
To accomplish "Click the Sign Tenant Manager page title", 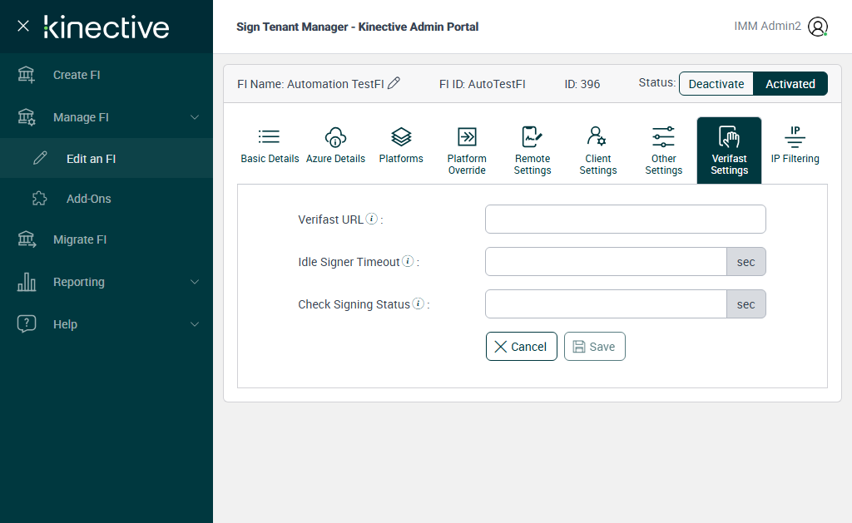I will [357, 27].
